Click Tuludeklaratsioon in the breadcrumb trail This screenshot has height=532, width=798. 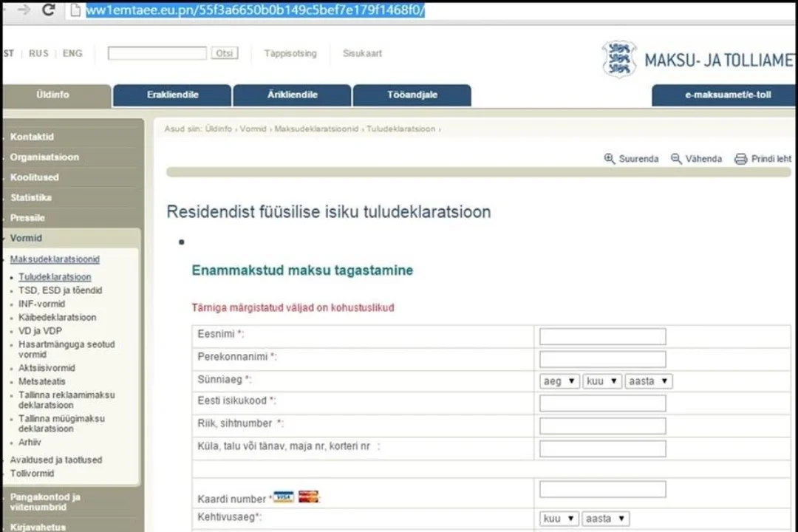click(x=400, y=129)
